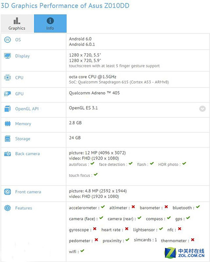Click the OpenGL API cube icon
The image size is (210, 262).
point(7,109)
